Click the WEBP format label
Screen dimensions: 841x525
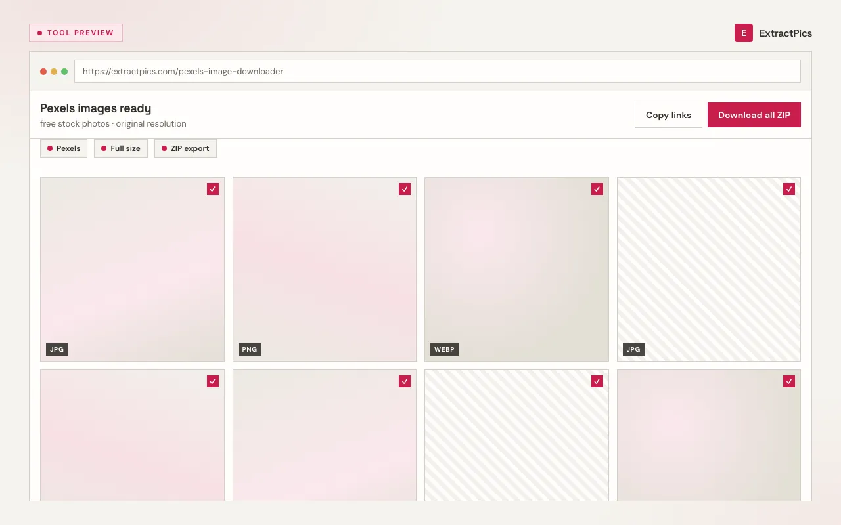point(444,350)
